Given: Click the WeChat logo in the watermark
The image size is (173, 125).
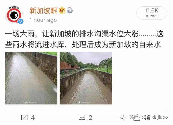Looking at the screenshot, I should click(124, 117).
